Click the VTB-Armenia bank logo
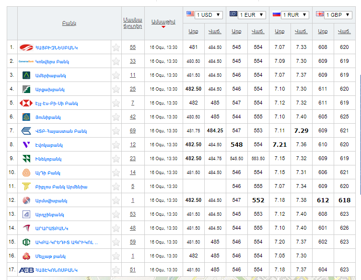This screenshot has width=361, height=280. tap(26, 131)
